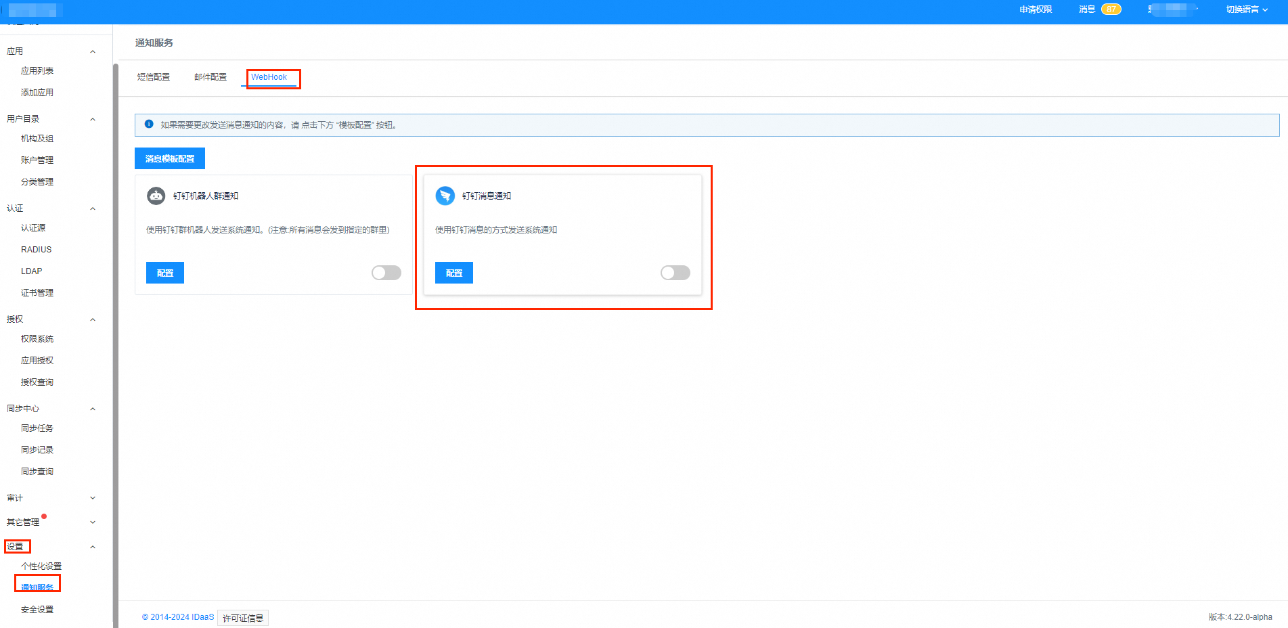Image resolution: width=1288 pixels, height=628 pixels.
Task: Click the blue info icon in banner
Action: pos(149,125)
